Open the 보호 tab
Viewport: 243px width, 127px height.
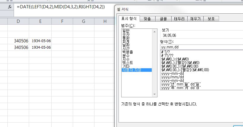[x=211, y=19]
